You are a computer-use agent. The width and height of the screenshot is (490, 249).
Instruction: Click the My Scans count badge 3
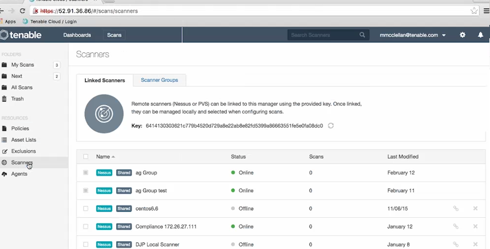point(57,65)
